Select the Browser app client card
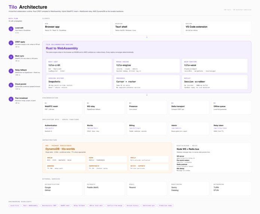Viewport: 260px width, 214px height. click(76, 28)
